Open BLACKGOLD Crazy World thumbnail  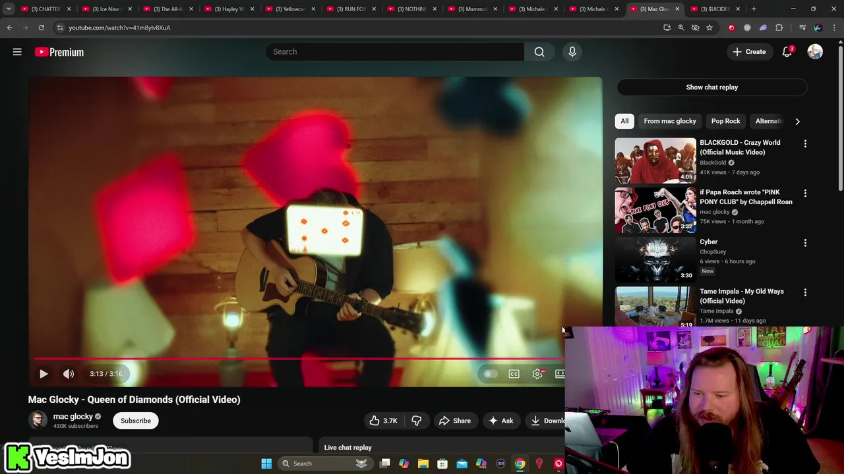[x=655, y=160]
